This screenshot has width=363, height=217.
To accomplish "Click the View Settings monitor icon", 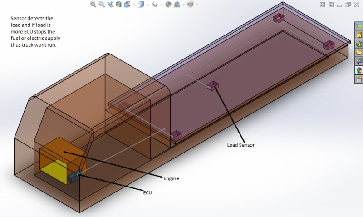I will (x=191, y=5).
